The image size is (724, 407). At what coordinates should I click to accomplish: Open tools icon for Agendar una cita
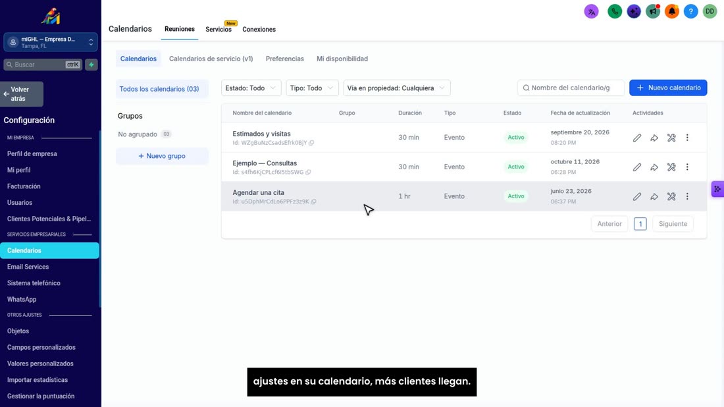point(671,196)
